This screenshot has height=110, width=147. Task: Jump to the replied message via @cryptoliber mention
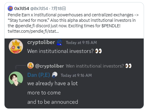tap(50, 66)
